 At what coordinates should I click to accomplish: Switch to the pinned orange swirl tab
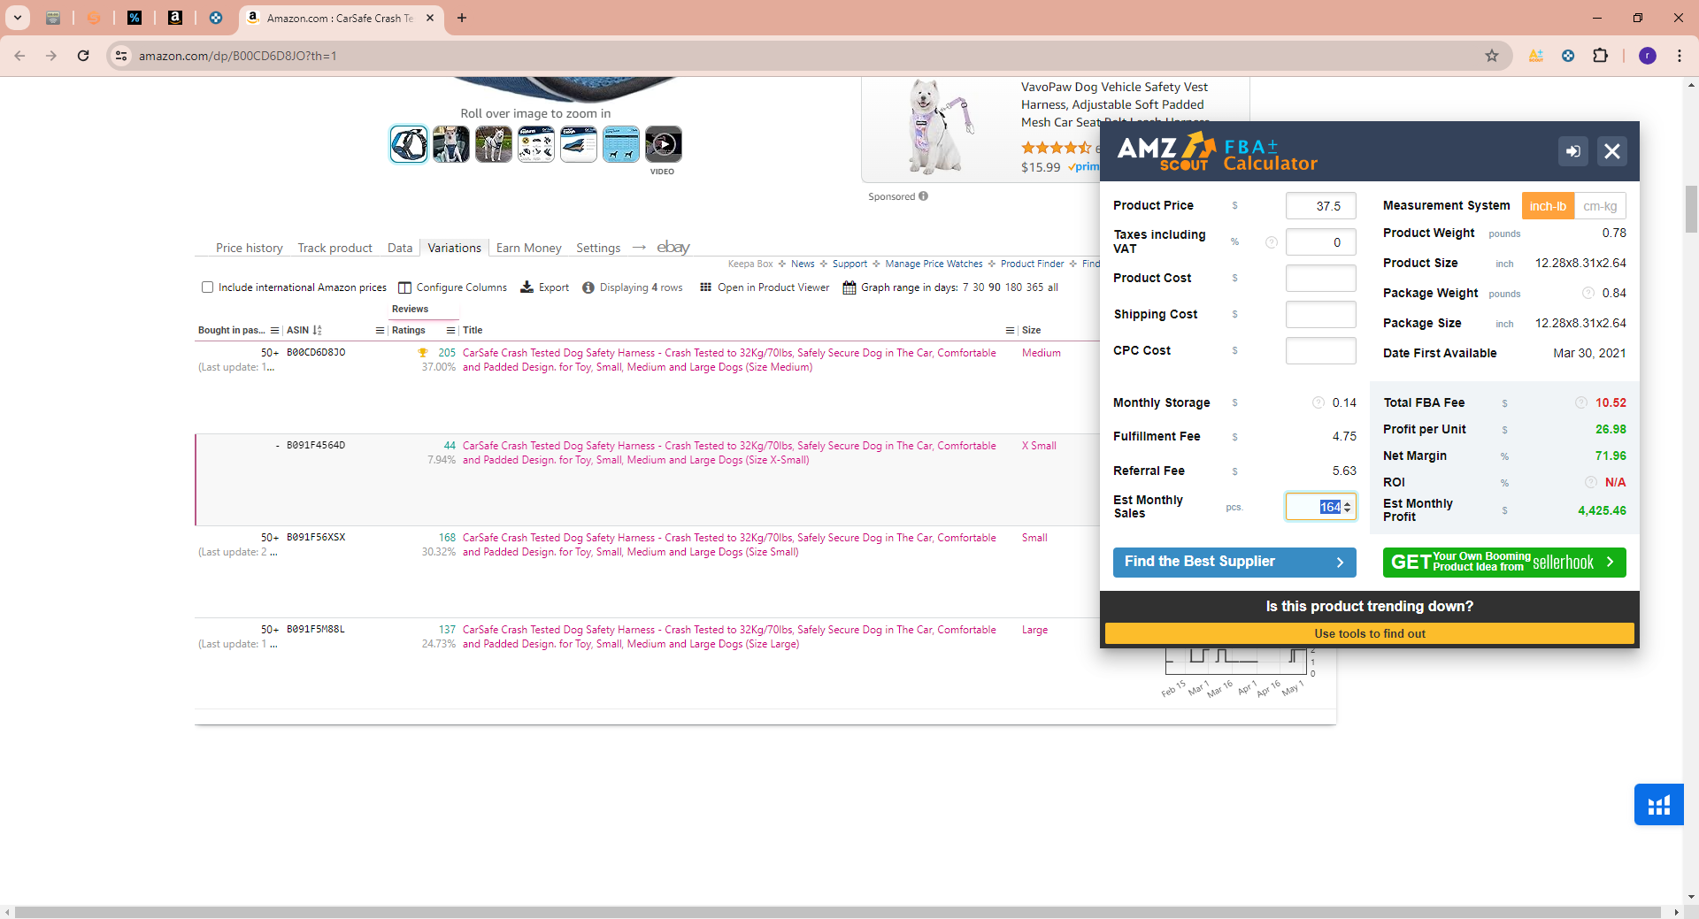(94, 18)
